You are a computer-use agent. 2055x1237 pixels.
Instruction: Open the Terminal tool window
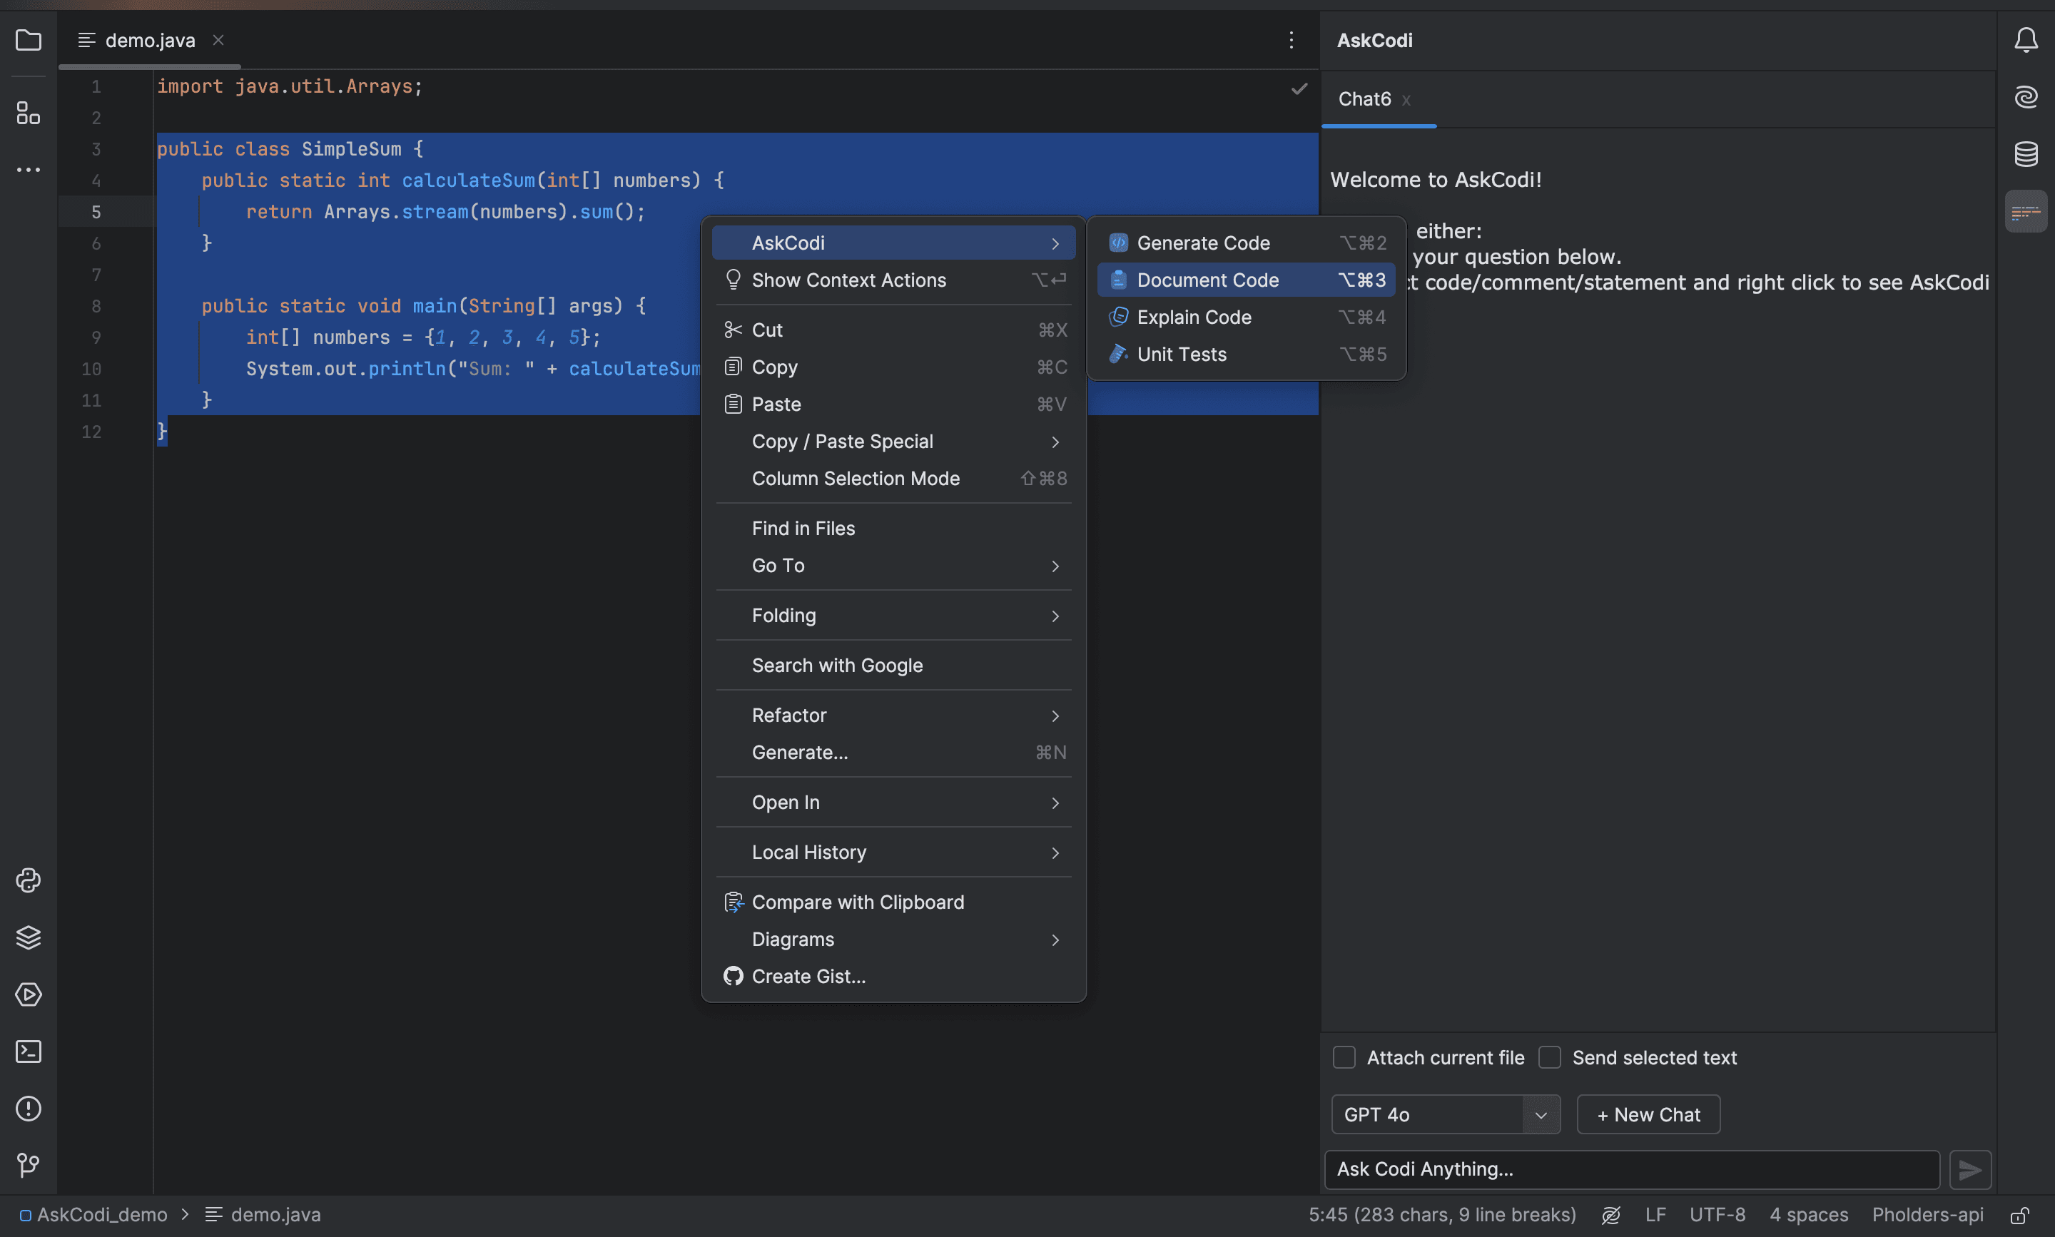pos(29,1051)
